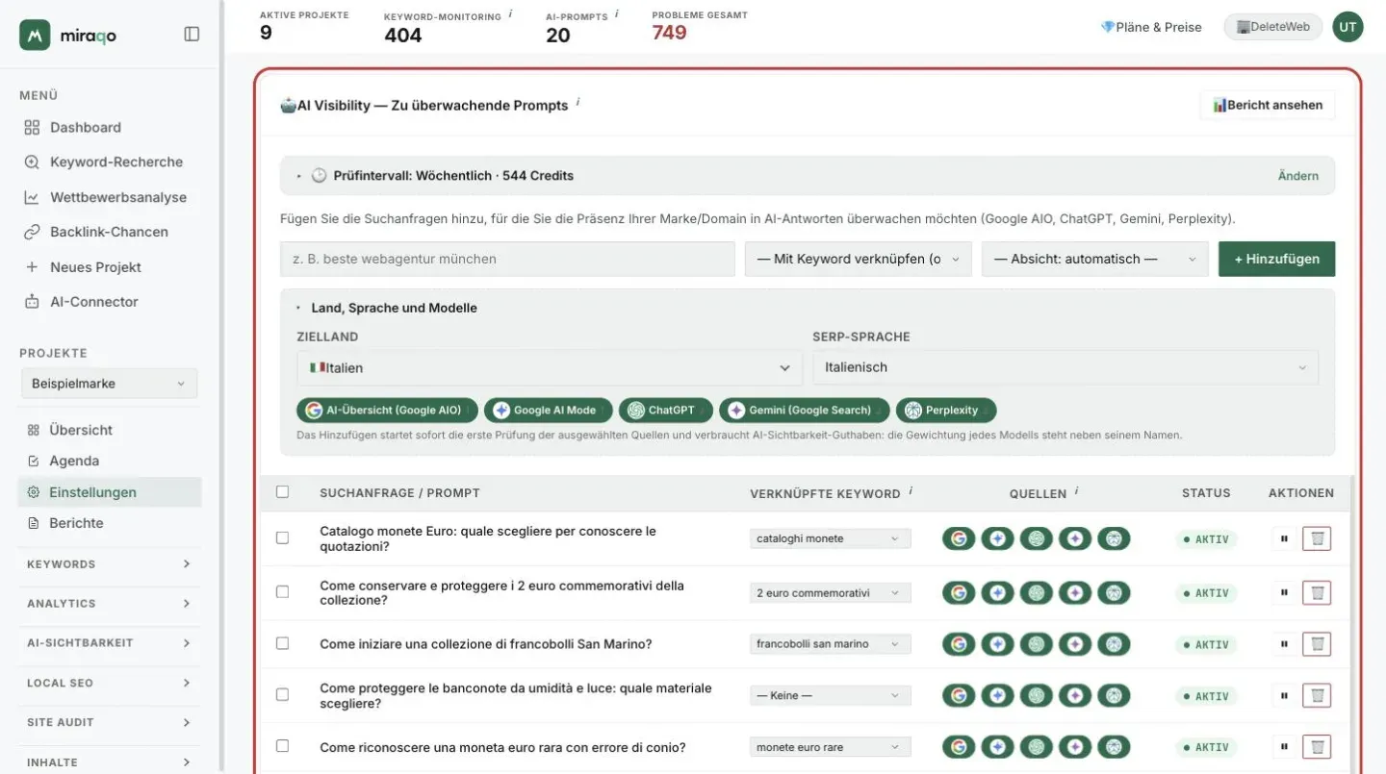Toggle the Perplexity model chip
Viewport: 1386px width, 774px height.
coord(946,410)
